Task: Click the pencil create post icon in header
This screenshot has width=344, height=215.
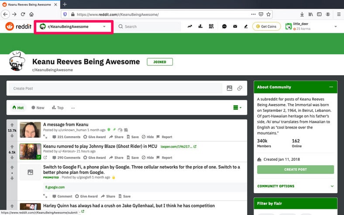Action: pos(246,27)
